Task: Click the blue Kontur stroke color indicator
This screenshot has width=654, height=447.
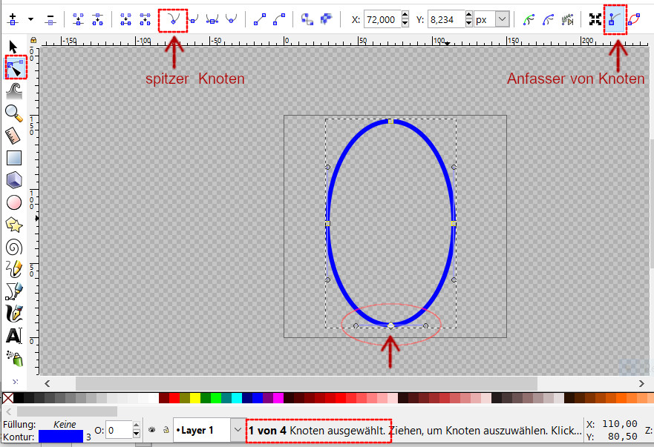Action: (61, 437)
